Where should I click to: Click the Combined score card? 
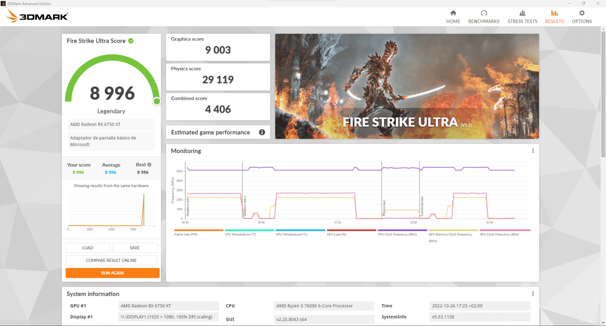pyautogui.click(x=218, y=106)
